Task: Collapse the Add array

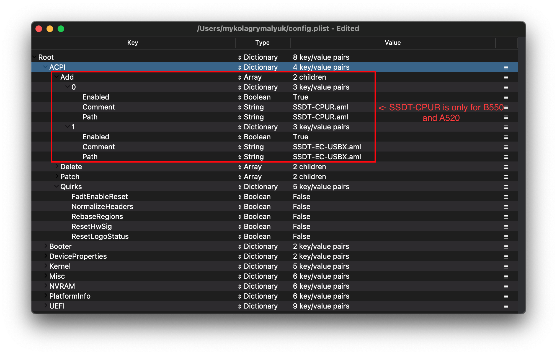Action: tap(56, 77)
